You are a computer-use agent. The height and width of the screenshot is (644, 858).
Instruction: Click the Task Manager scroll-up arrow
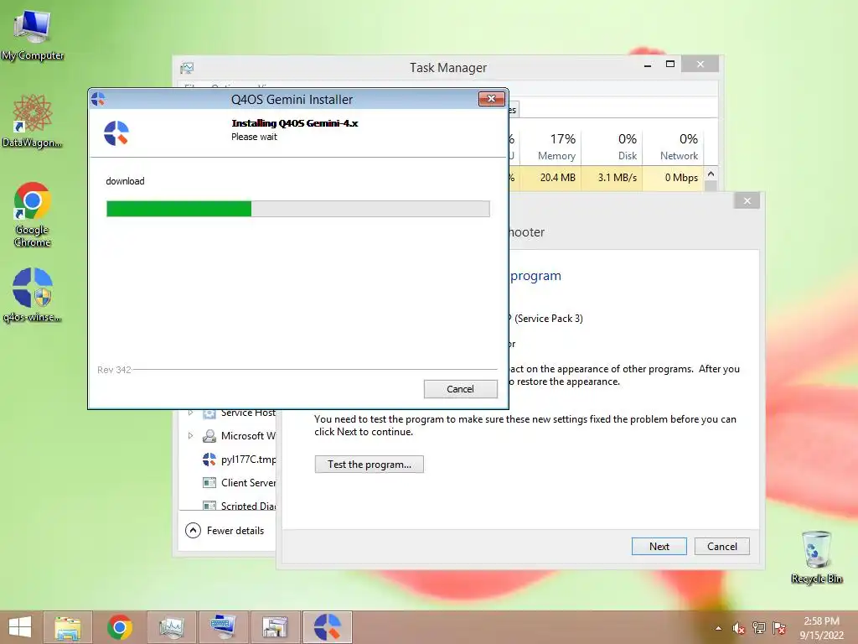click(711, 174)
